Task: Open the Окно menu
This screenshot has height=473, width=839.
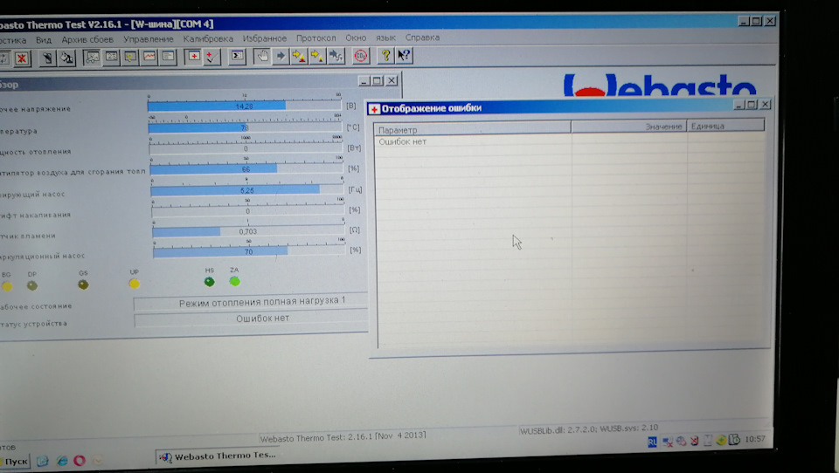Action: [356, 38]
